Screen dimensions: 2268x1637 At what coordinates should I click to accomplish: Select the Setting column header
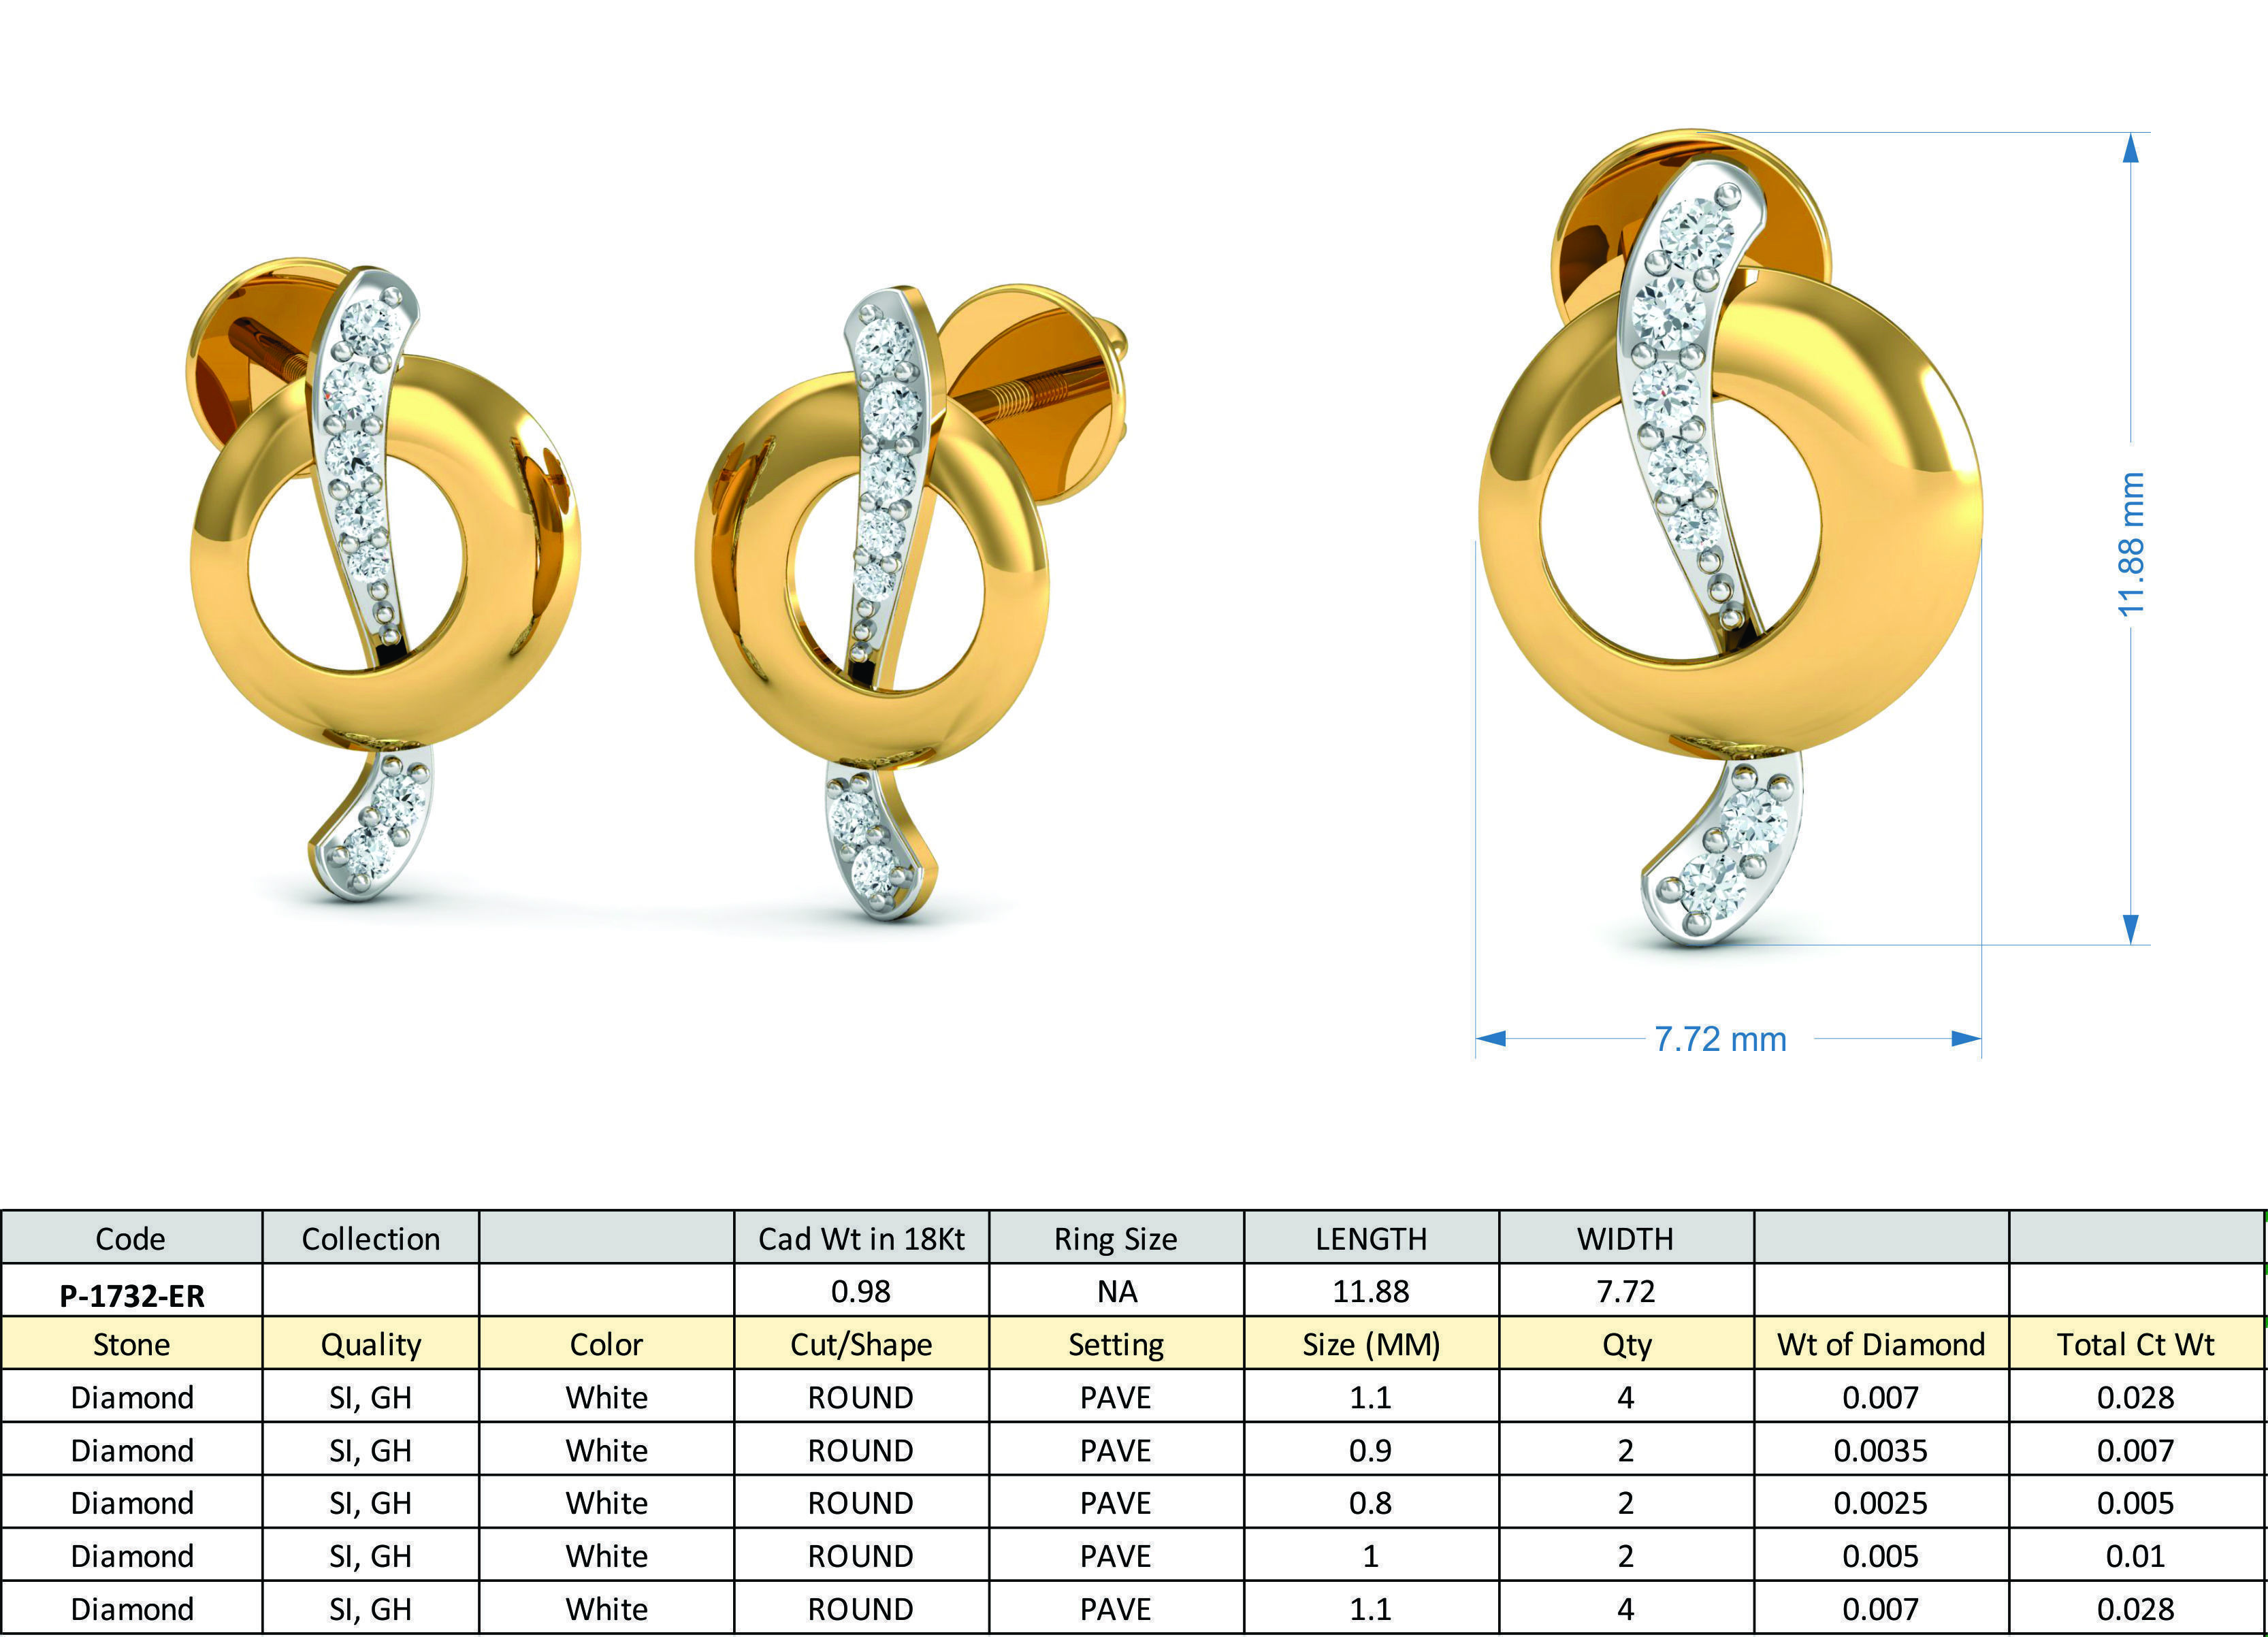1116,1344
